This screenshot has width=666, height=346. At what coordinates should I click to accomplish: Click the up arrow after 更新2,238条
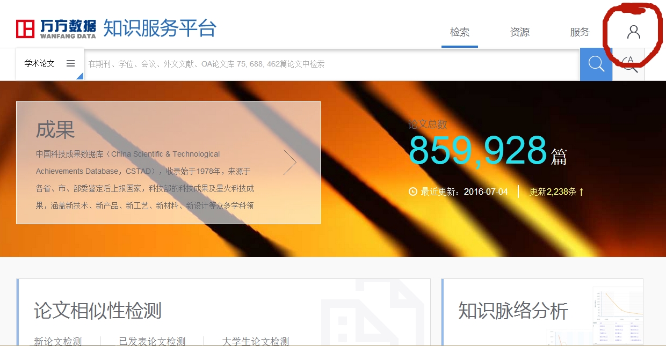click(581, 192)
